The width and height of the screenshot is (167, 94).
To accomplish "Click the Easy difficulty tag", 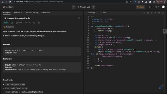I will [x=6, y=23].
